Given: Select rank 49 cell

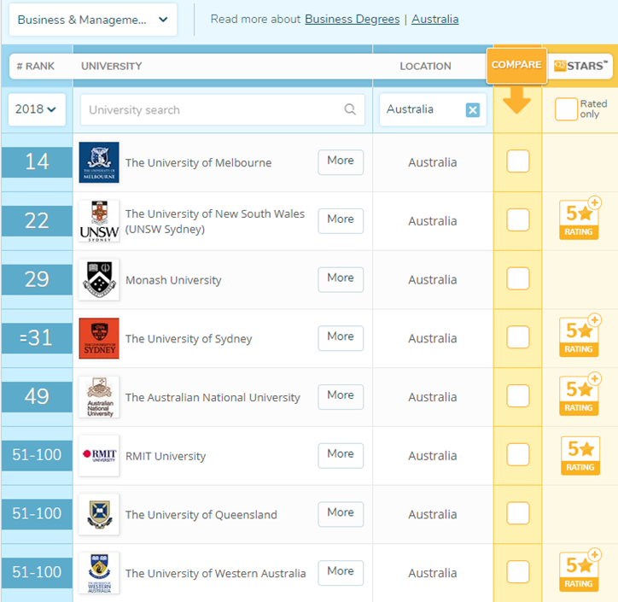Looking at the screenshot, I should pos(37,397).
